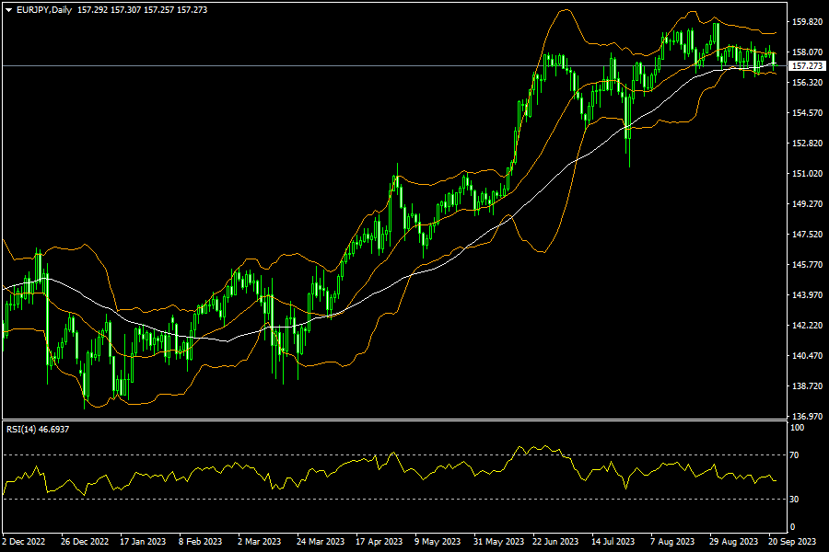The height and width of the screenshot is (552, 829).
Task: Click the 136.970 price scale label
Action: (x=807, y=417)
